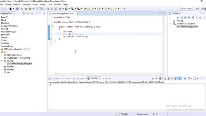This screenshot has width=206, height=116.
Task: Click the Back navigation yellow arrow
Action: [x=115, y=9]
